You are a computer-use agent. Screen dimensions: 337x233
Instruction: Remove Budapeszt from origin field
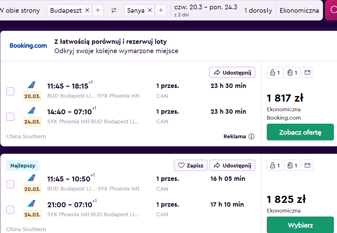87,10
